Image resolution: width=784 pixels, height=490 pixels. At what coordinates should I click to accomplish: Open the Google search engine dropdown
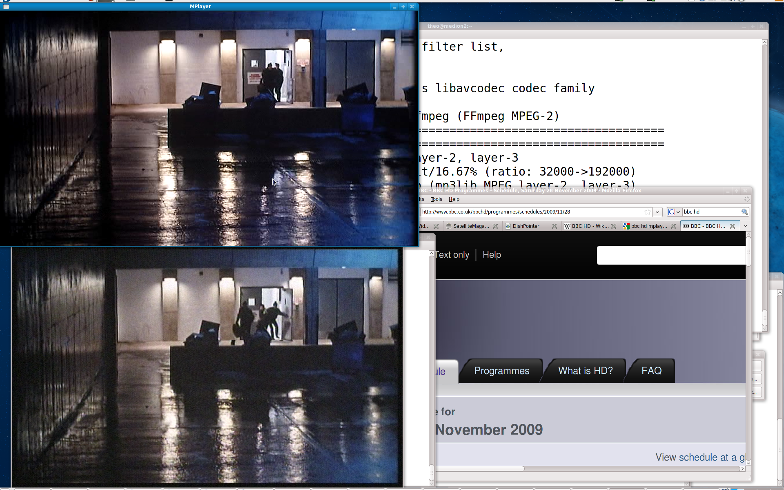(x=675, y=212)
